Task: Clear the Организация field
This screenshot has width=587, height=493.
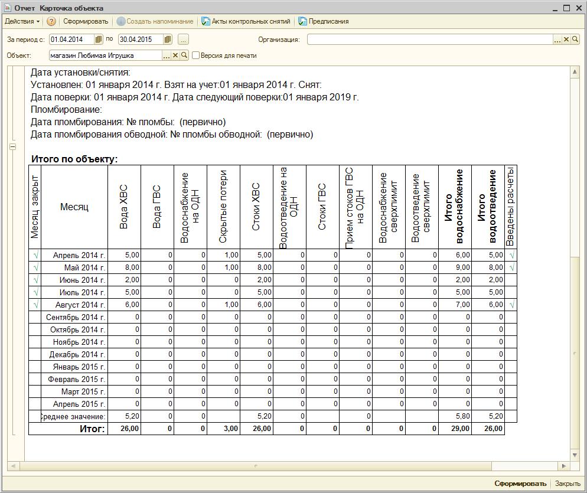Action: tap(566, 40)
